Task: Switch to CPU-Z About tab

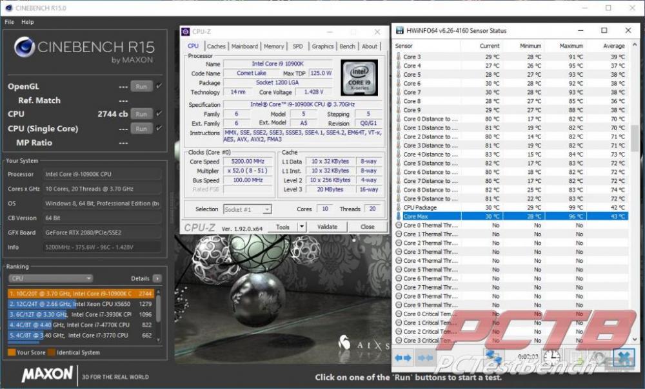Action: click(x=370, y=46)
